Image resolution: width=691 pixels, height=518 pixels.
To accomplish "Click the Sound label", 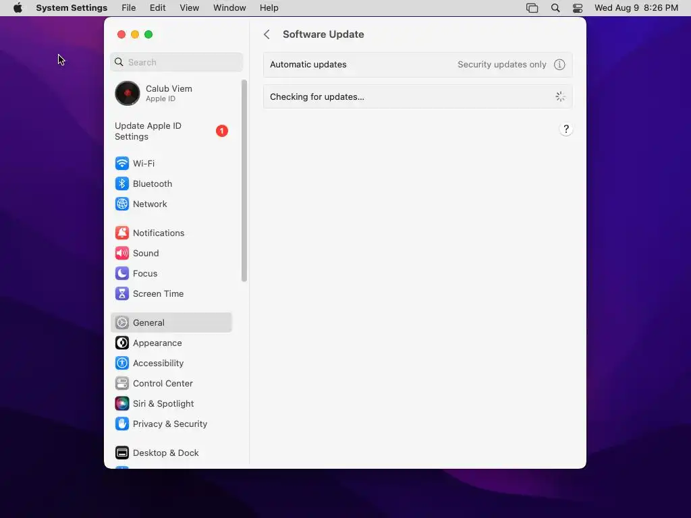I will tap(146, 254).
